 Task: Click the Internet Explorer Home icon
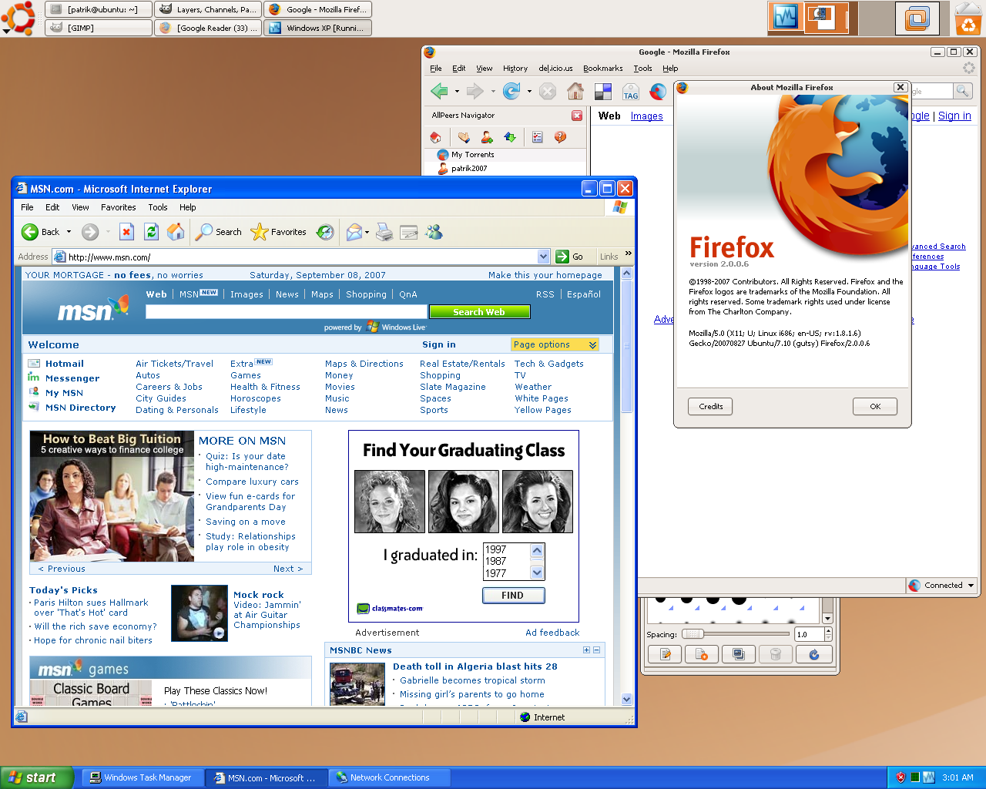[176, 232]
